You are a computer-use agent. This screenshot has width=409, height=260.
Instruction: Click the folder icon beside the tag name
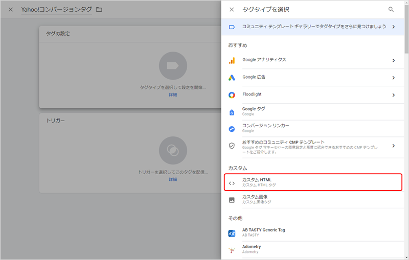(99, 10)
